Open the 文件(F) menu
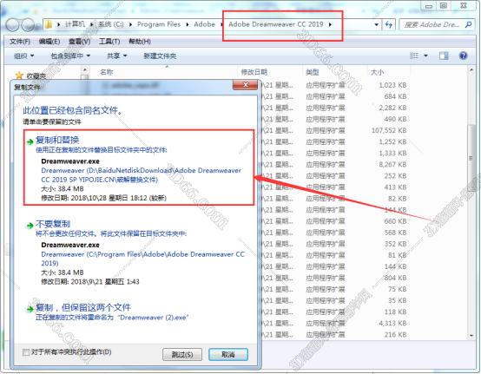Viewport: 481px width, 374px height. [x=20, y=42]
